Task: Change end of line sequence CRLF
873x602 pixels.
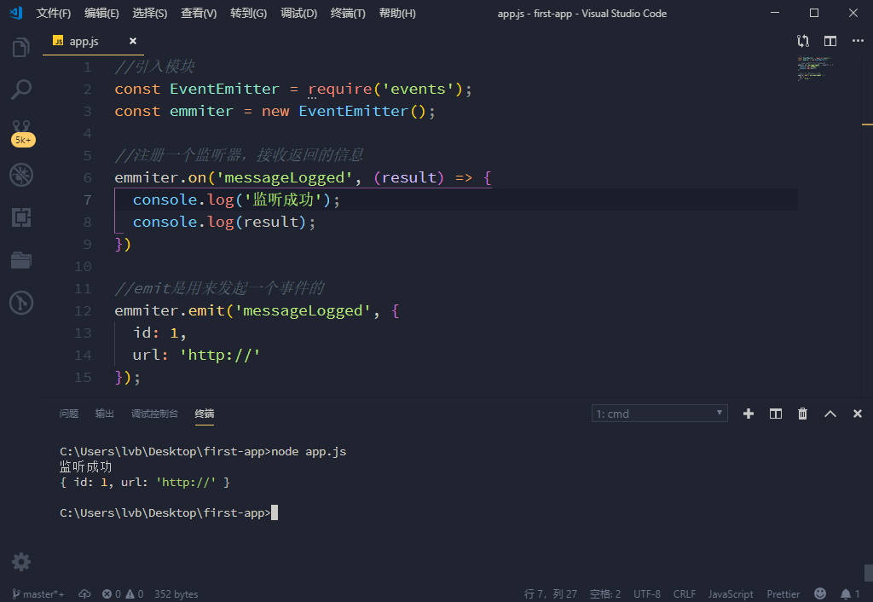Action: click(685, 594)
